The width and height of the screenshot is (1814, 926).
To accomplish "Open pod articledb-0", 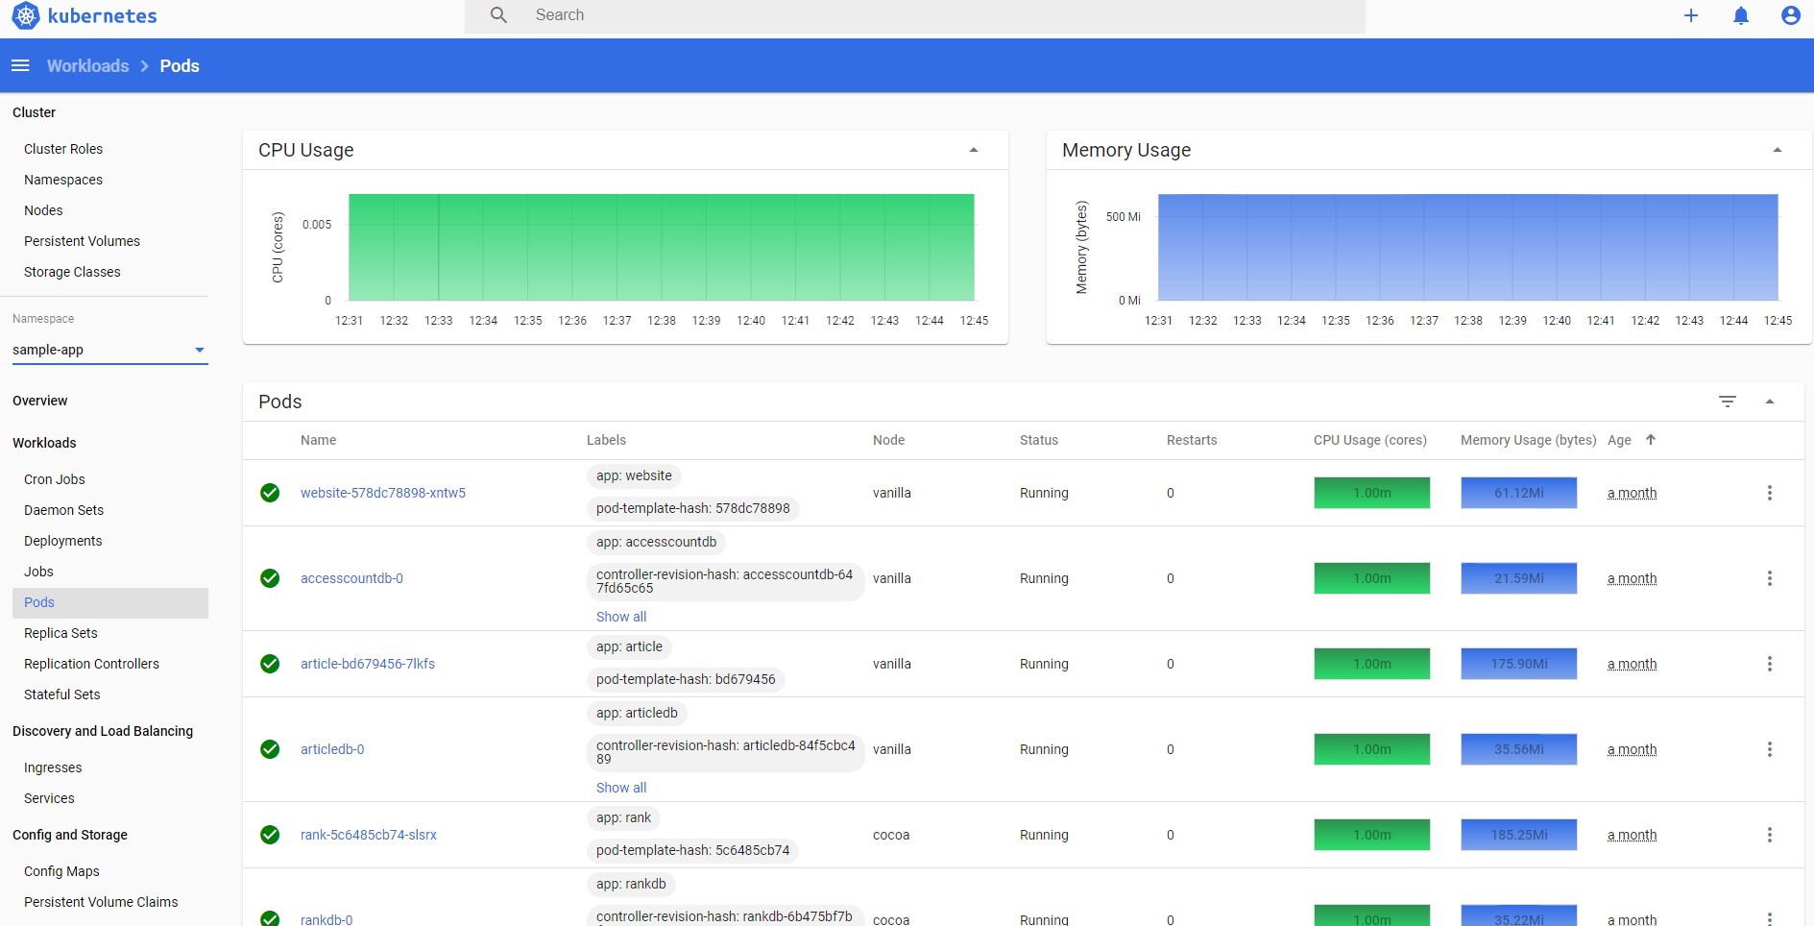I will [332, 749].
